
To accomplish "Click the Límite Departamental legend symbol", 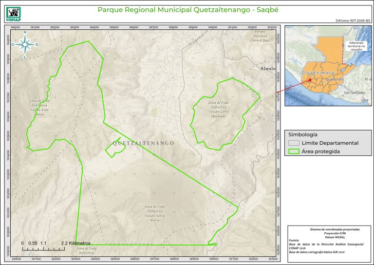I will coord(293,143).
